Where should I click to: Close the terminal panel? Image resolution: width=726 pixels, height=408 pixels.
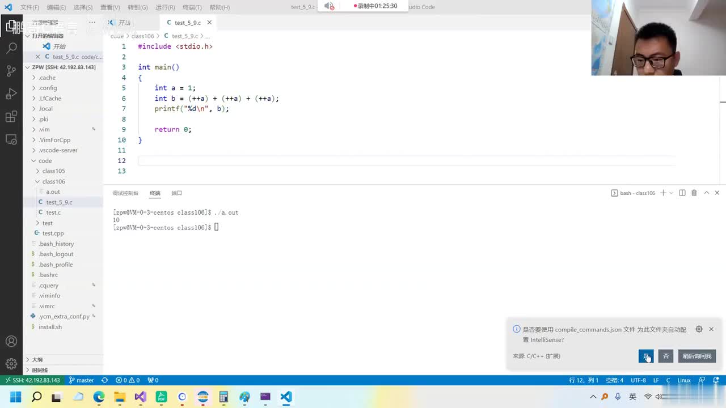click(717, 193)
